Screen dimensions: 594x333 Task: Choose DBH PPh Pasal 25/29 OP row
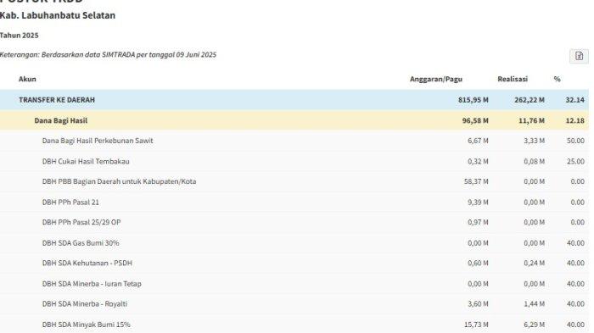[294, 223]
